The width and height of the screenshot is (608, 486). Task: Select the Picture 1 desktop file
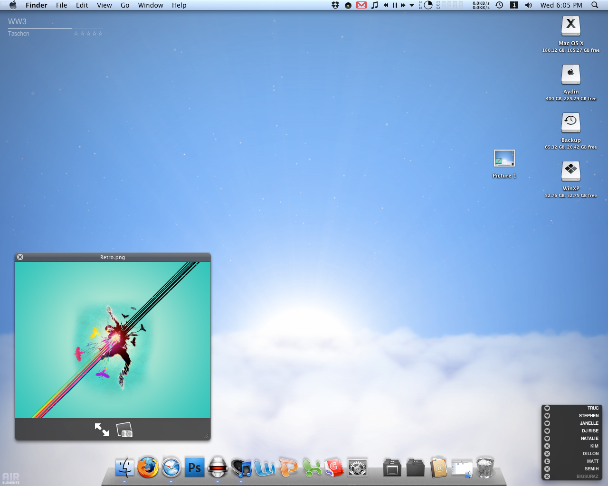click(x=504, y=159)
